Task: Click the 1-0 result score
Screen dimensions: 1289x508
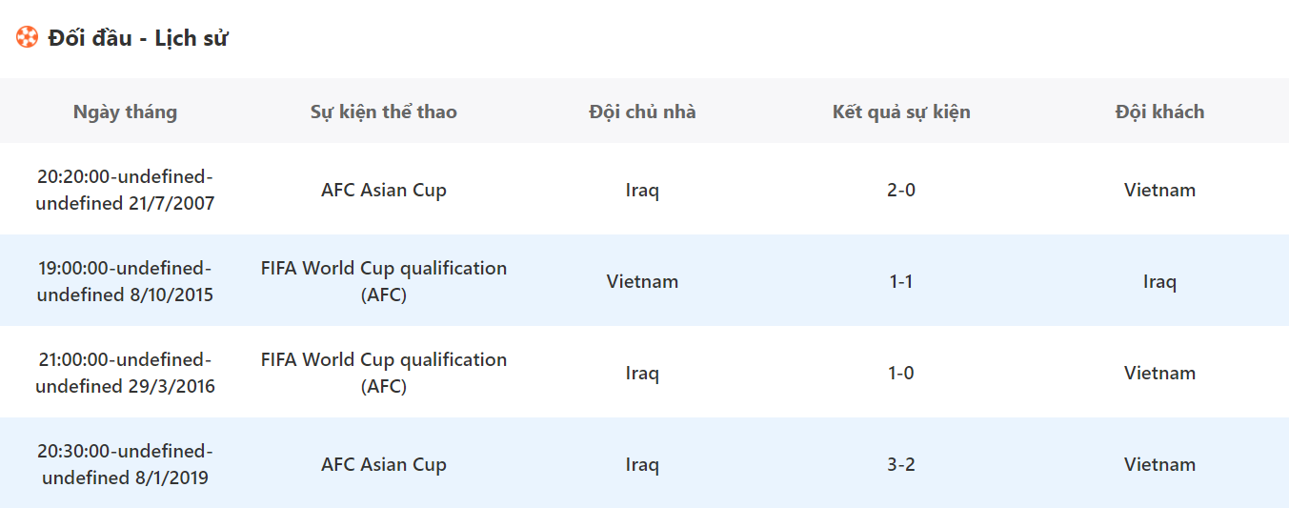Action: pos(901,373)
